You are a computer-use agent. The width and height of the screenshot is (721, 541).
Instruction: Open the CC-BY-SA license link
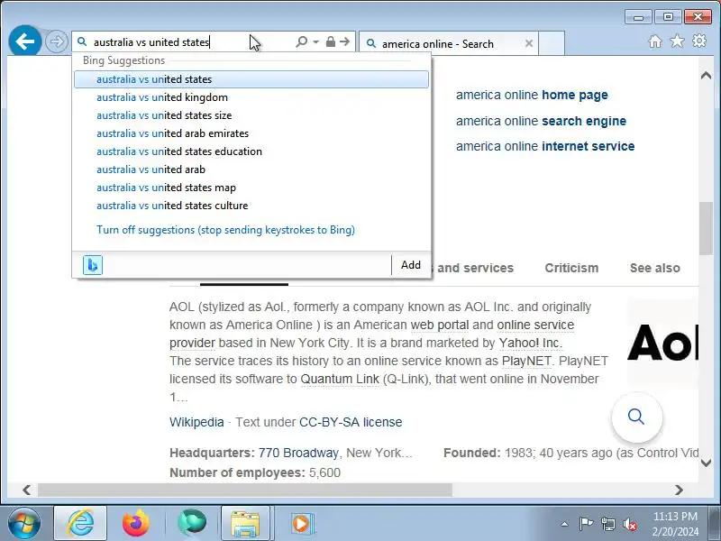(x=351, y=422)
